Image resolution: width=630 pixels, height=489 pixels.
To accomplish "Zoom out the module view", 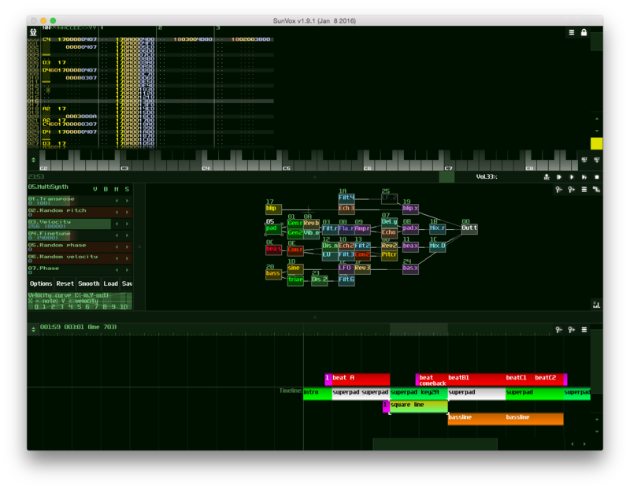I will (559, 189).
